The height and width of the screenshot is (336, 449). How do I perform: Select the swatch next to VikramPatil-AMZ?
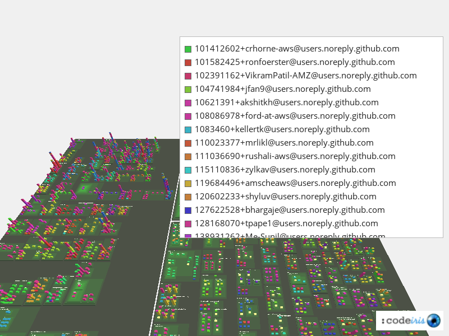[x=188, y=76]
